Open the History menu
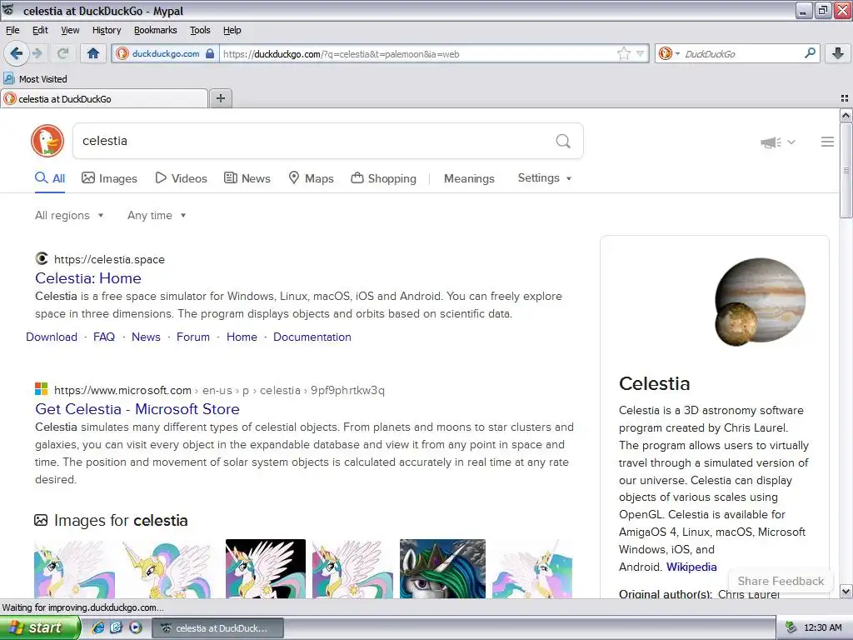The image size is (853, 640). [x=106, y=30]
